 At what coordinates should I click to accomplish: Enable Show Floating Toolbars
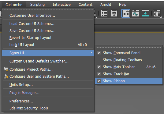(129, 60)
